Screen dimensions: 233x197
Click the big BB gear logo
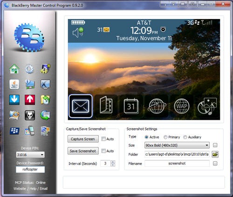(29, 37)
